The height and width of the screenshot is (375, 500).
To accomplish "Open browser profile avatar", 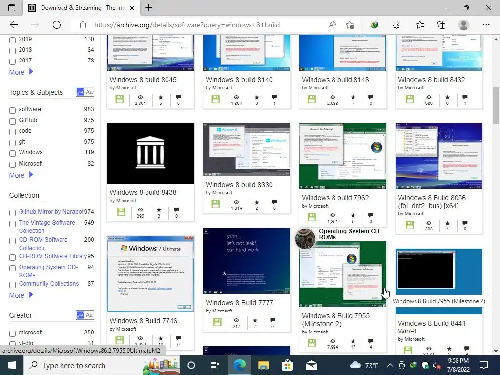I will 463,25.
